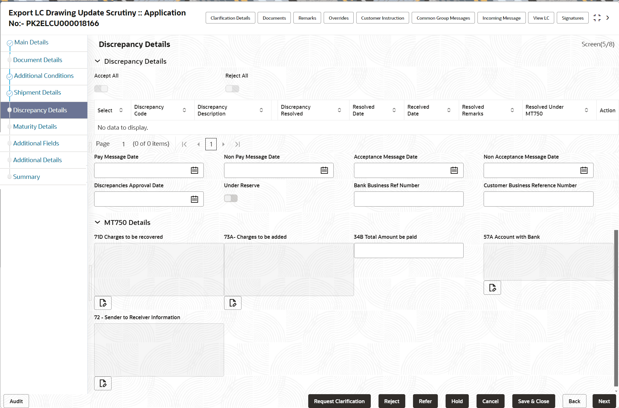Image resolution: width=619 pixels, height=408 pixels.
Task: Enable the Accept All toggle
Action: point(101,88)
